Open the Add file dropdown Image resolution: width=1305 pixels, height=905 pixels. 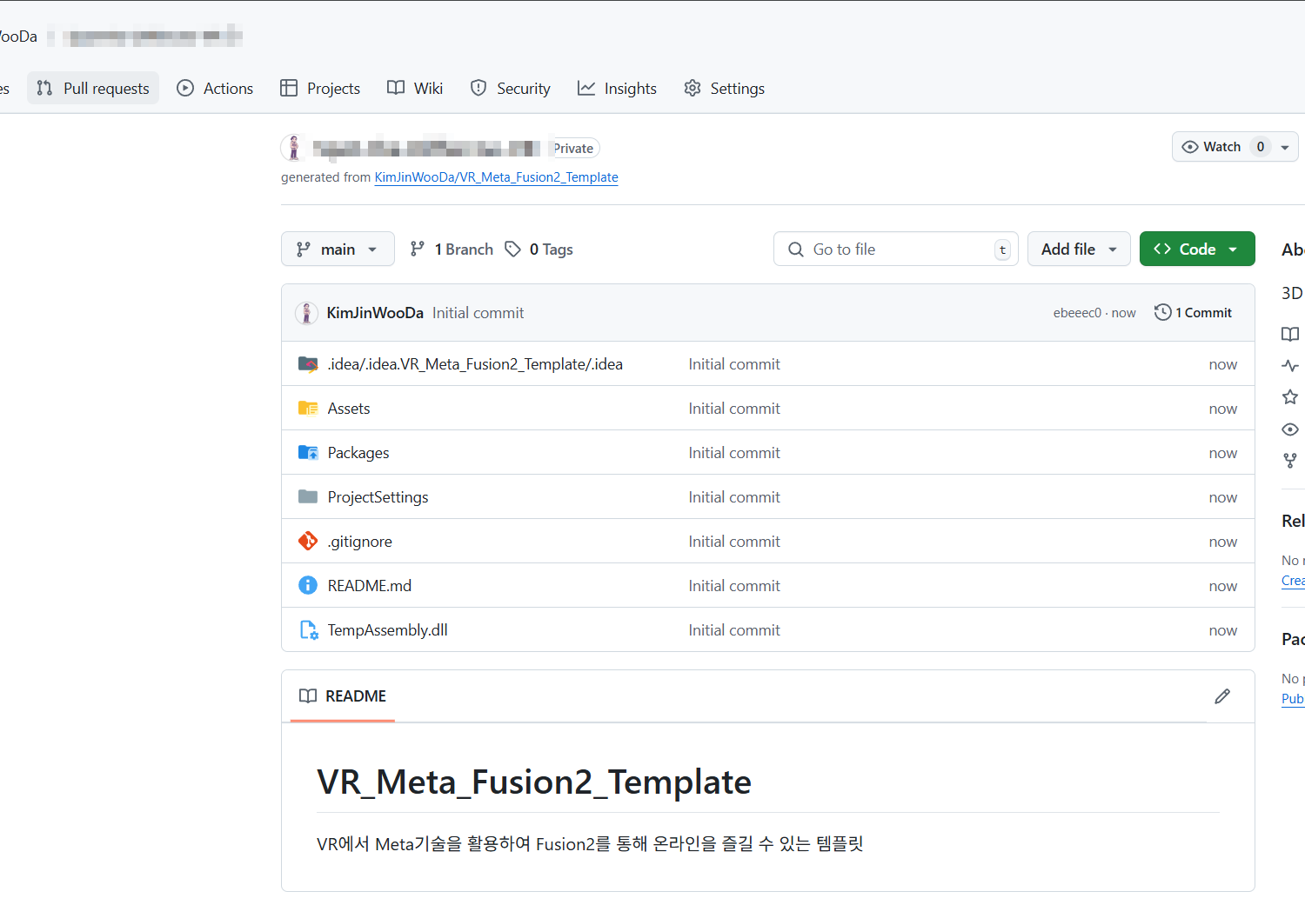pyautogui.click(x=1079, y=249)
